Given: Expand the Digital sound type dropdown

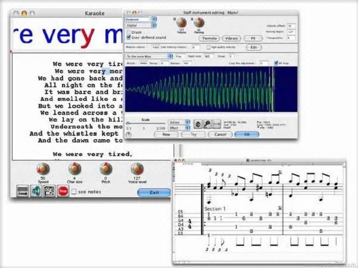Looking at the screenshot, I should 141,25.
